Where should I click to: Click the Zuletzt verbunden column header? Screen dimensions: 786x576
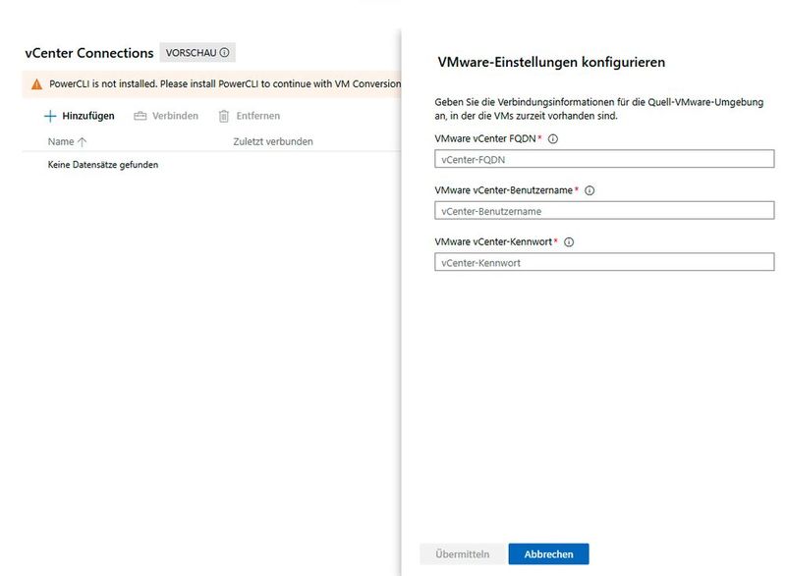pyautogui.click(x=273, y=141)
